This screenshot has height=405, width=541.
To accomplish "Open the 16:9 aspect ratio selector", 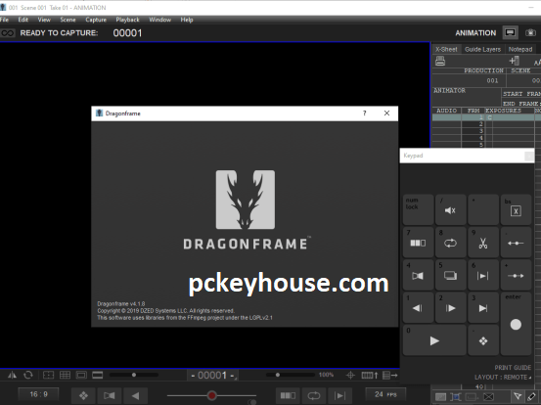I will point(39,394).
